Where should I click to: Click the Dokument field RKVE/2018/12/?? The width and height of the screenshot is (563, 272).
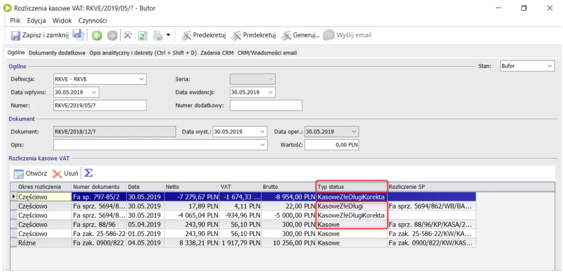(115, 132)
